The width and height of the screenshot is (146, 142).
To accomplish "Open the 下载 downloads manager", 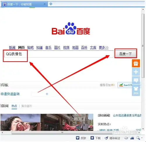I will point(95,138).
